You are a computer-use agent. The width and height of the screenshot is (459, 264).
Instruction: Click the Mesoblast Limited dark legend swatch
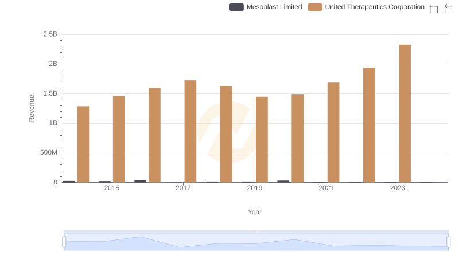(x=236, y=7)
